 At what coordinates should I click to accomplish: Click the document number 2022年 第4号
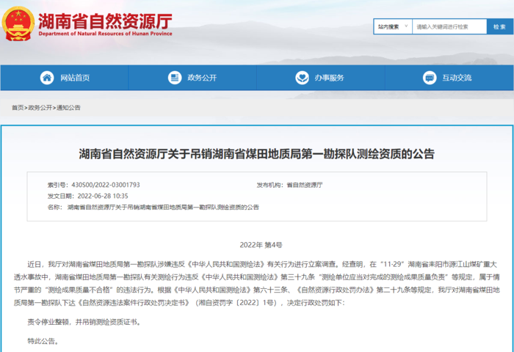[261, 245]
